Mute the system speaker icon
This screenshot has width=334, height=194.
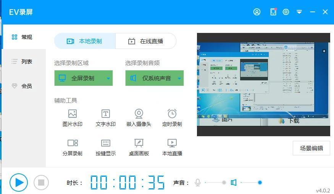coord(234,183)
